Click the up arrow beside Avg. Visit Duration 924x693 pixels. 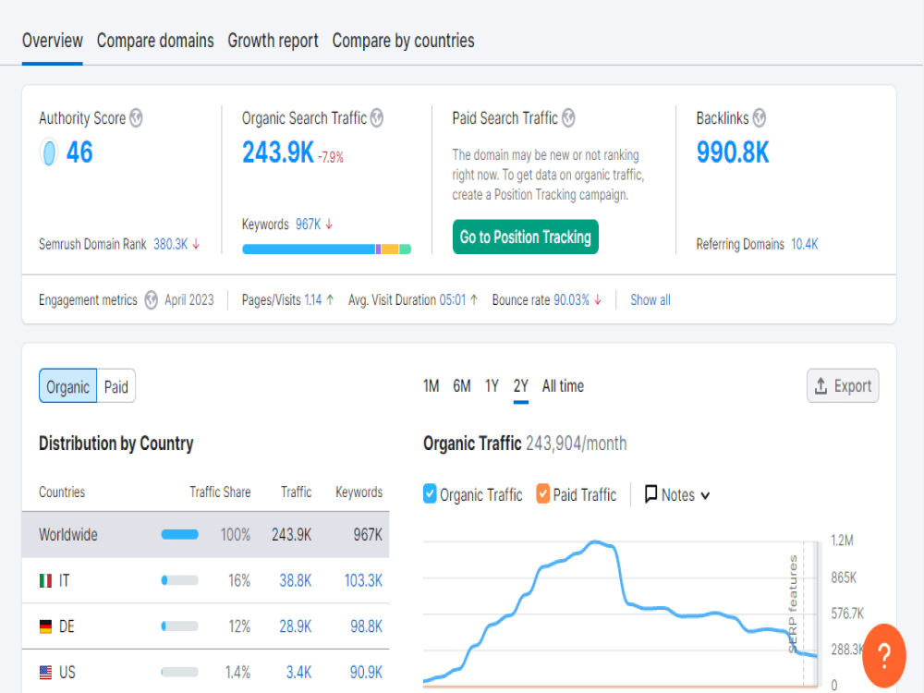point(474,300)
